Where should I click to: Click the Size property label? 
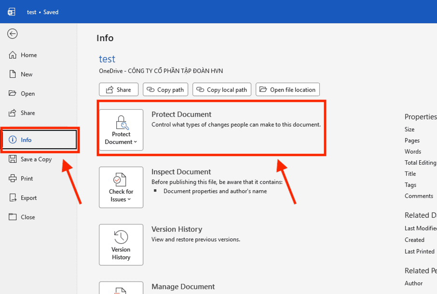[x=410, y=129]
